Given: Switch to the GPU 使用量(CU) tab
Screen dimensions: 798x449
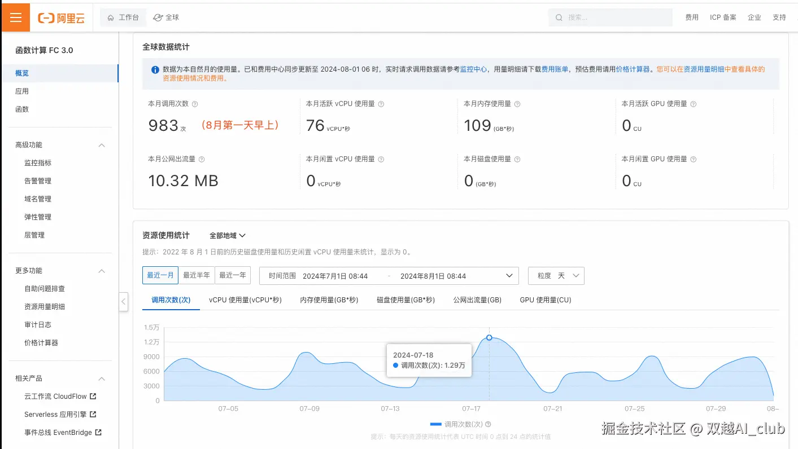Looking at the screenshot, I should tap(546, 300).
